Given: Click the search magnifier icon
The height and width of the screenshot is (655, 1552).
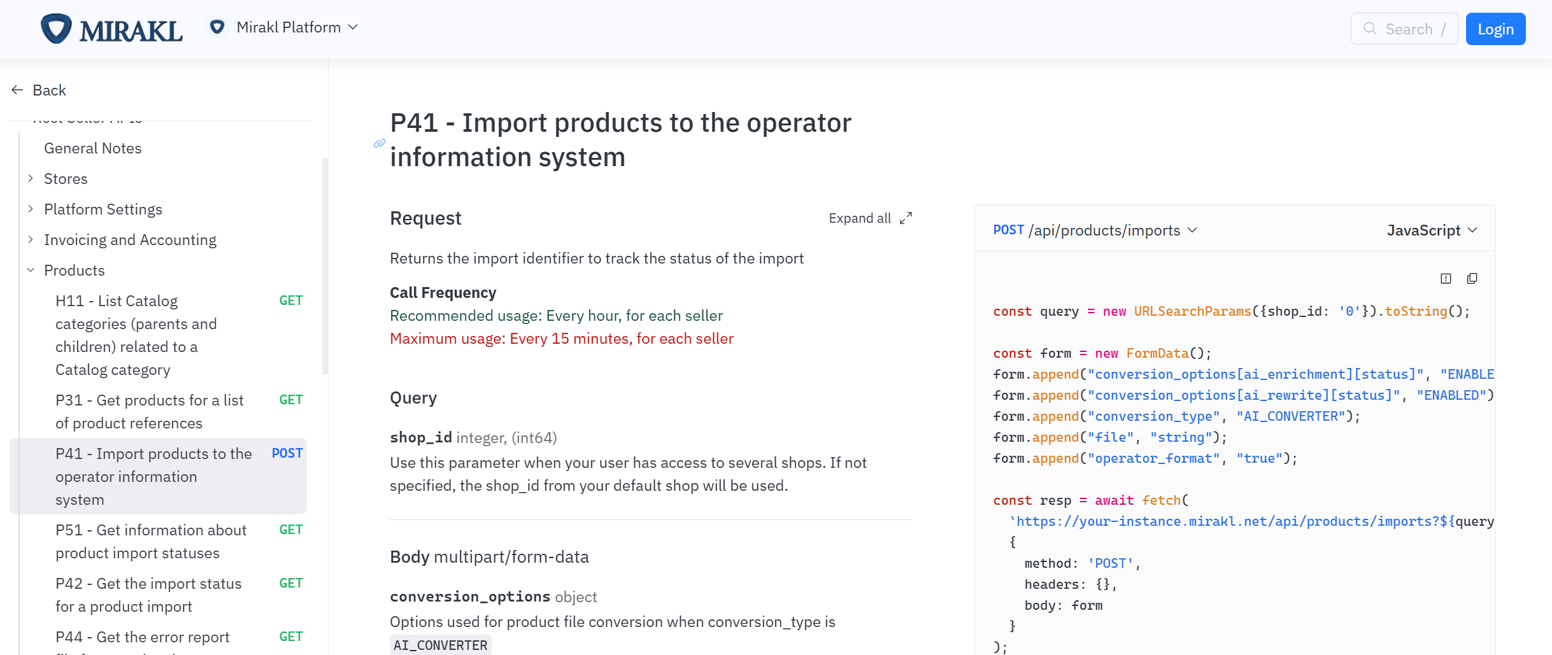Looking at the screenshot, I should point(1369,29).
